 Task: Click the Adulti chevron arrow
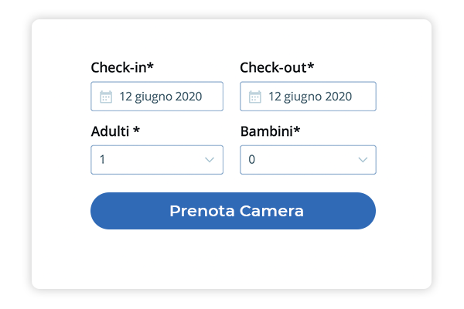click(x=209, y=160)
